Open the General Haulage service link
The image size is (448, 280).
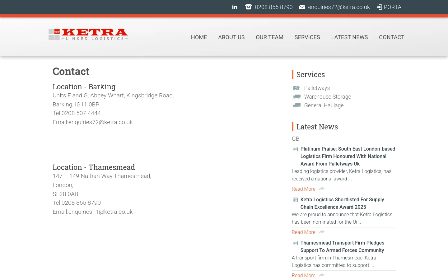(324, 105)
